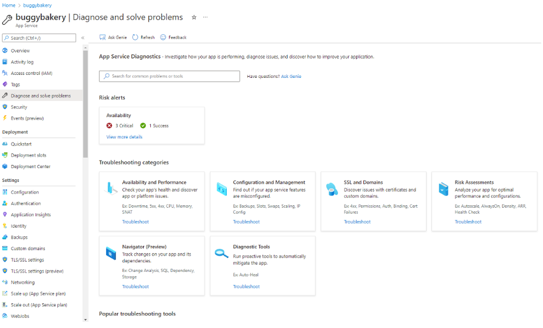Click the Security shield icon
This screenshot has width=543, height=328.
(5, 107)
